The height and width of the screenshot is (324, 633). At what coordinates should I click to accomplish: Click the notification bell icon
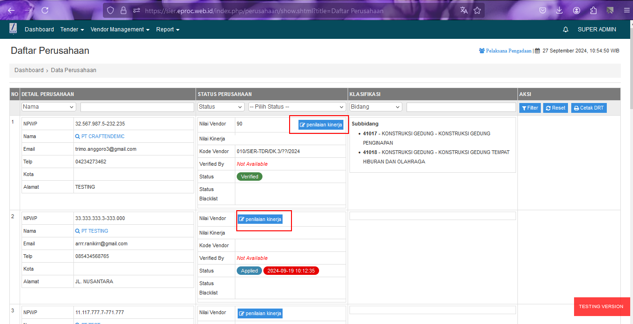coord(566,29)
